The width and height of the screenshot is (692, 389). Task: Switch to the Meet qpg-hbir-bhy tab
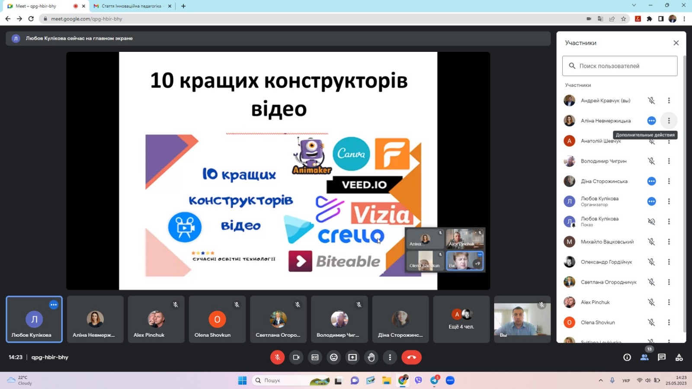tap(45, 6)
